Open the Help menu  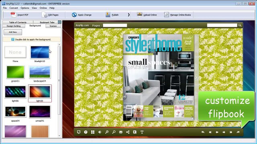click(52, 8)
